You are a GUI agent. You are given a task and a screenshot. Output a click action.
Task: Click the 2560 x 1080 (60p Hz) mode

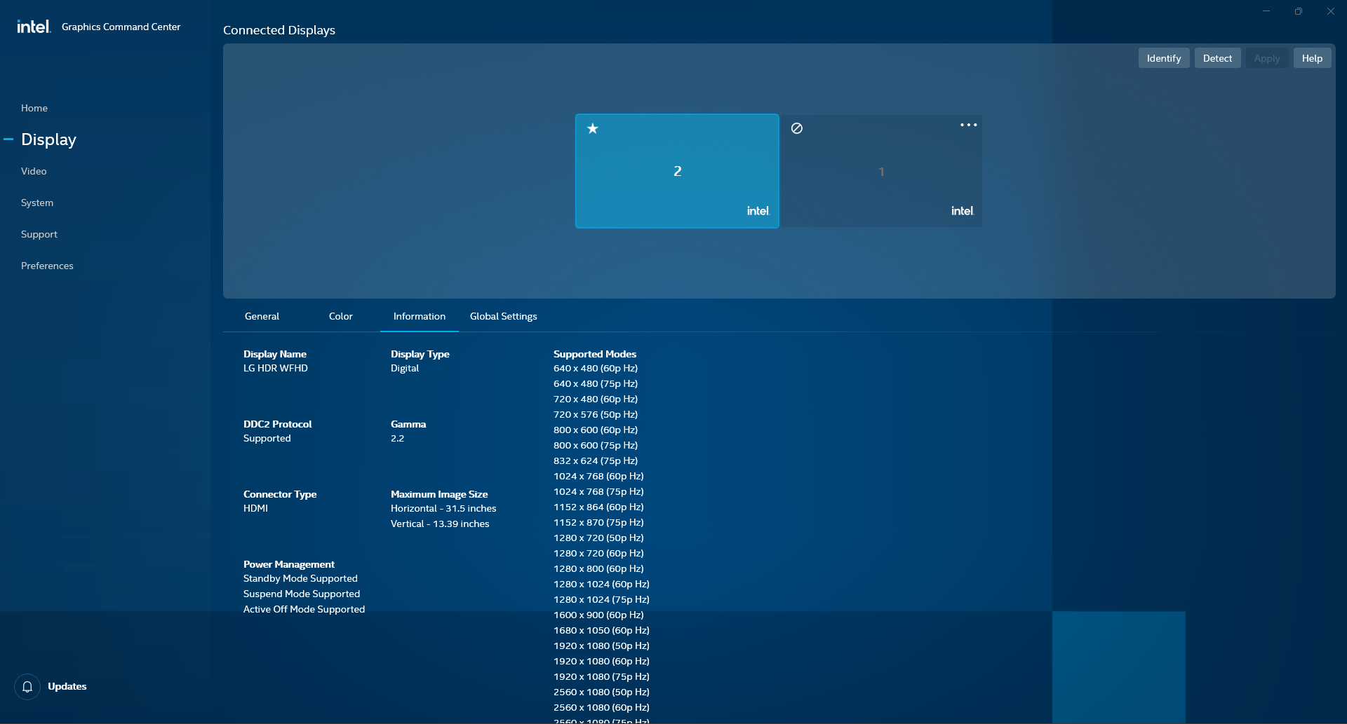click(601, 707)
